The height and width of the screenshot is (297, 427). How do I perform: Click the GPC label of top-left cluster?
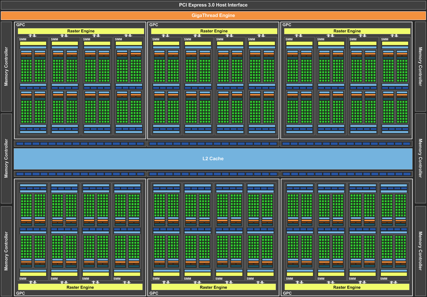(x=21, y=25)
